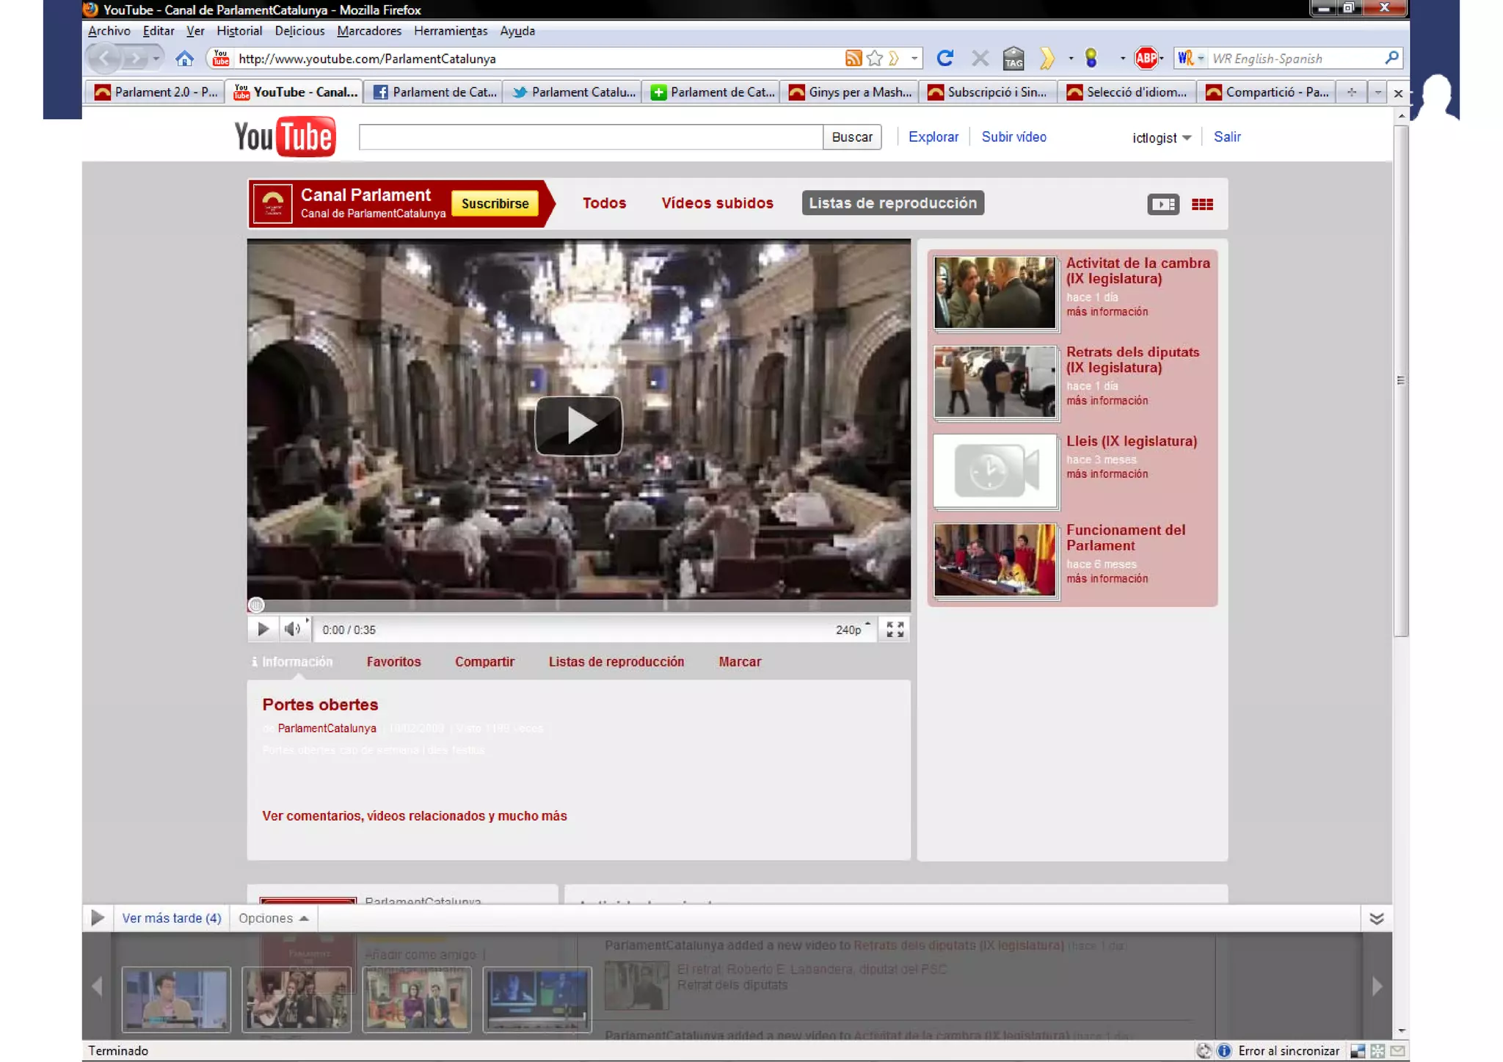Image resolution: width=1503 pixels, height=1062 pixels.
Task: Switch to grid view icon
Action: 1202,204
